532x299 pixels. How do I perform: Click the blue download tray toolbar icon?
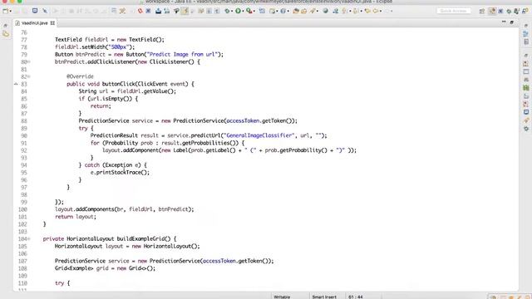[158, 11]
